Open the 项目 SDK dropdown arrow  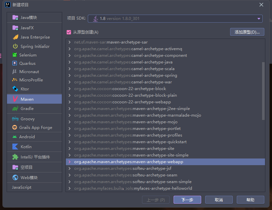tap(259, 19)
